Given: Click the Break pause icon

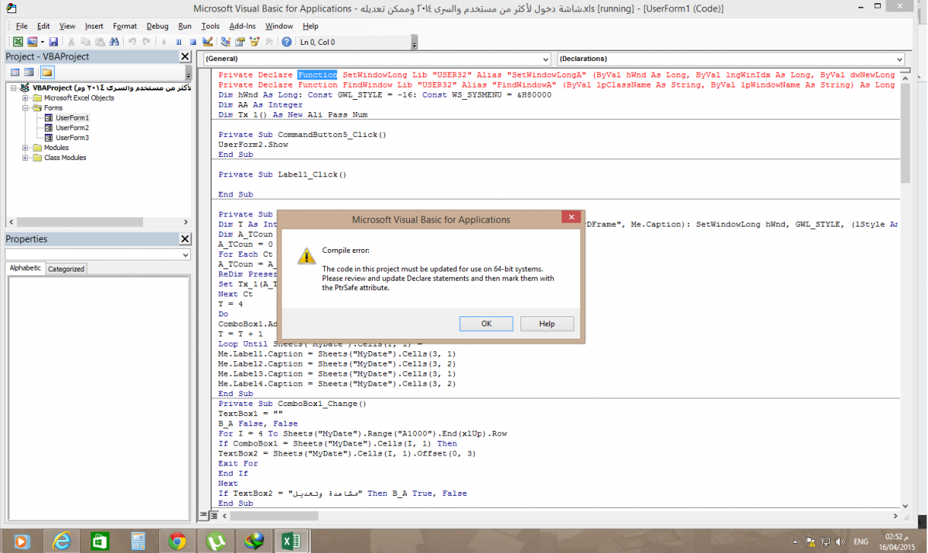Looking at the screenshot, I should click(x=179, y=42).
